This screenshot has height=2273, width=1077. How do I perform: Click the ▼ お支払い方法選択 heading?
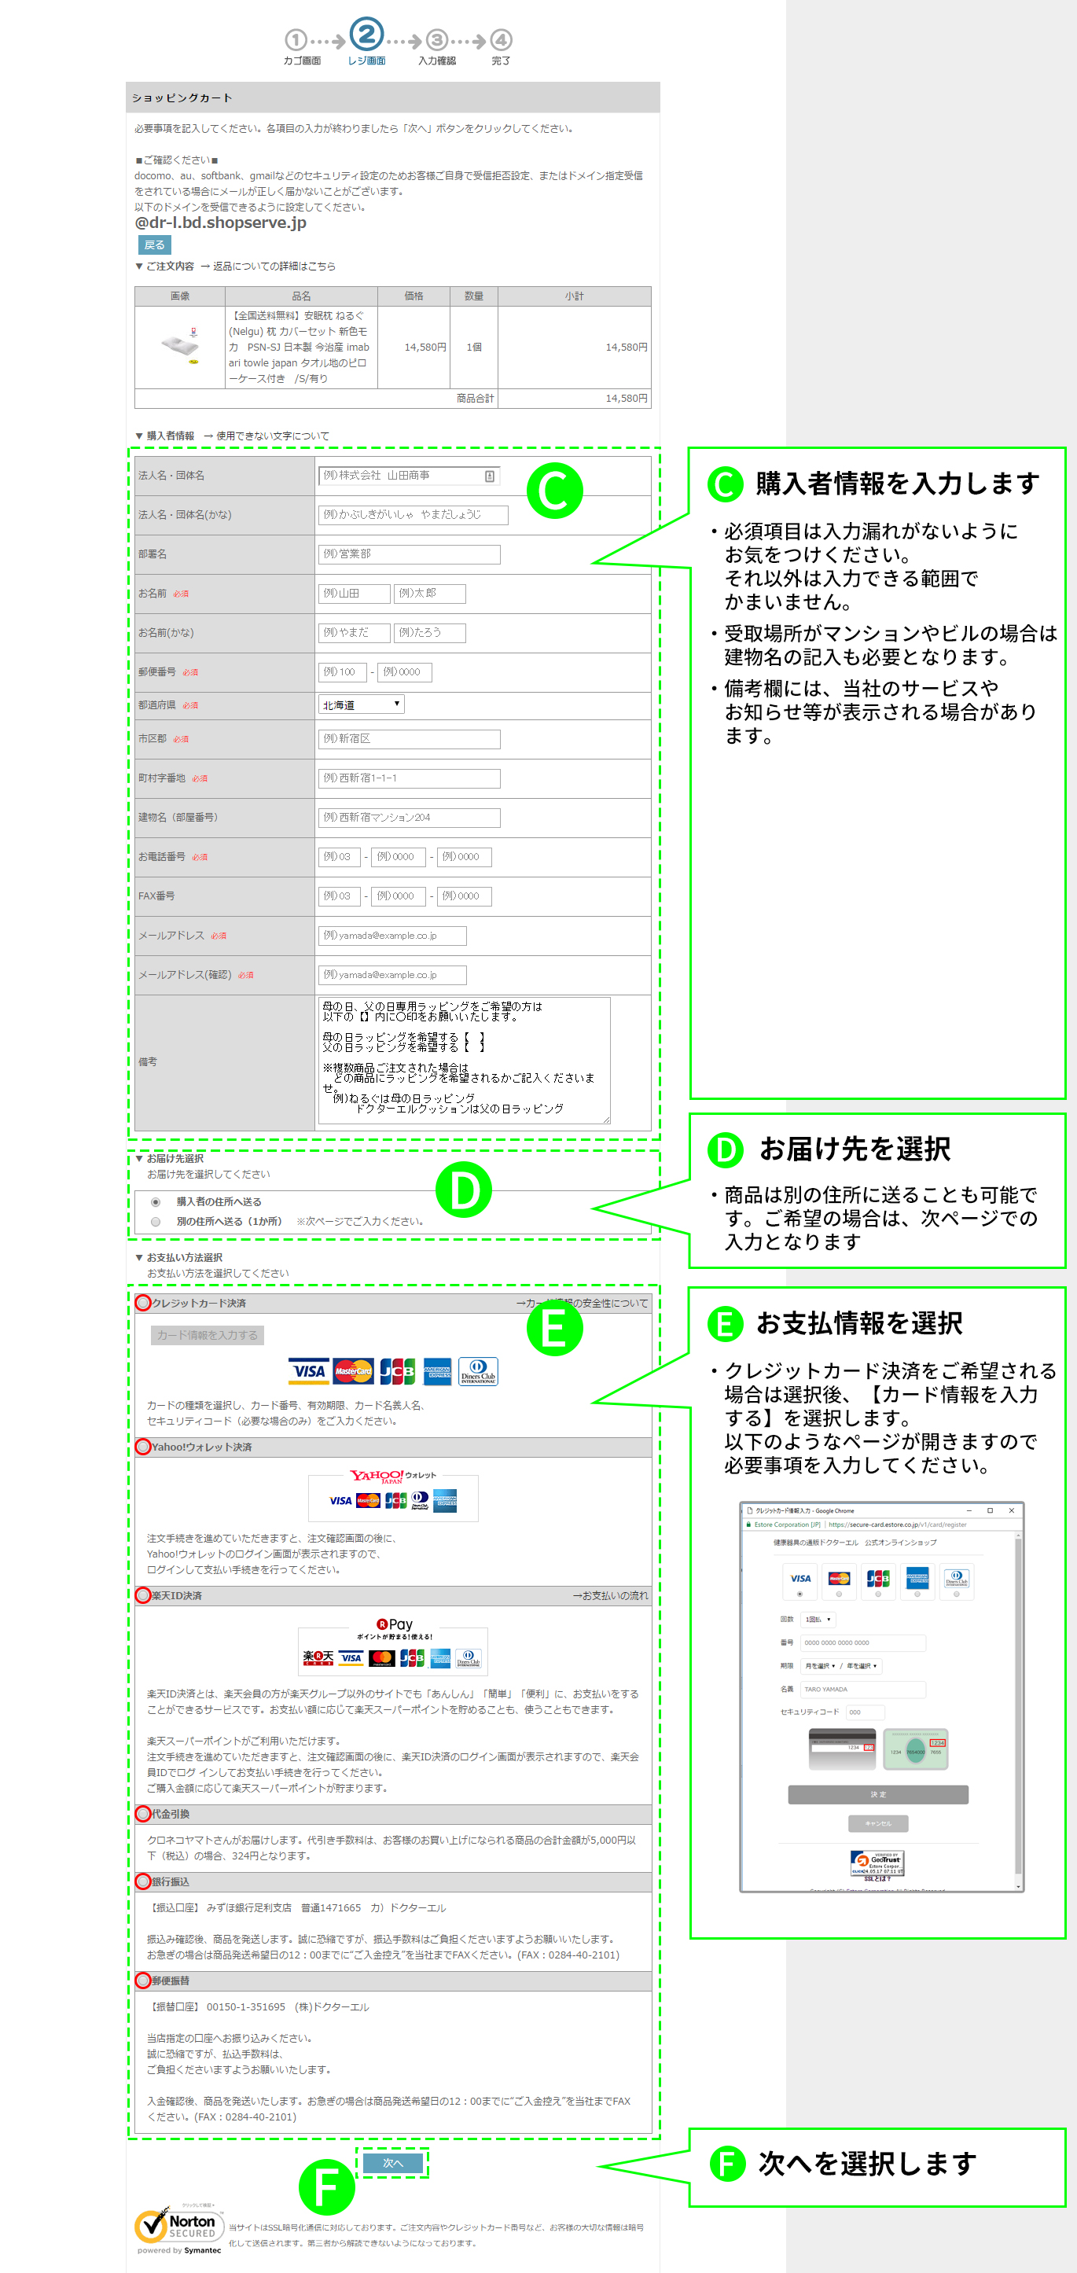179,1257
